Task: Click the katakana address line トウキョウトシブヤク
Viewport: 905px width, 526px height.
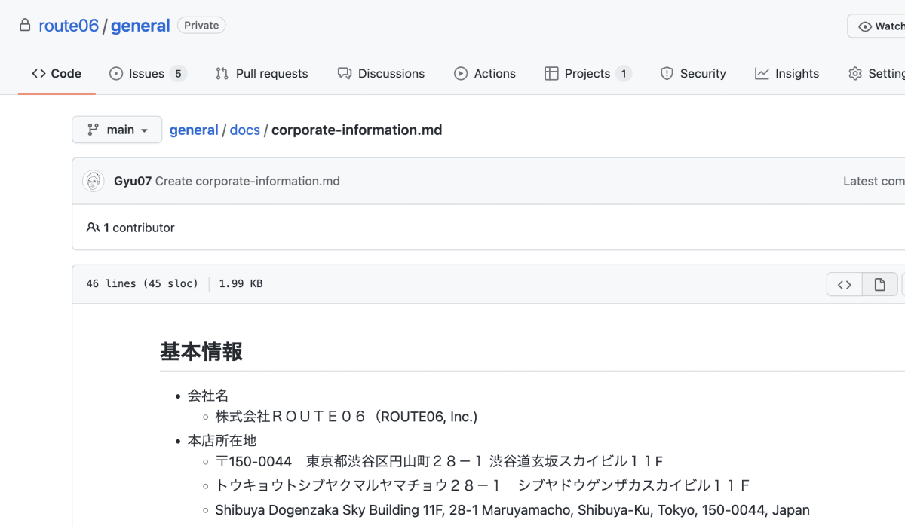Action: [483, 485]
